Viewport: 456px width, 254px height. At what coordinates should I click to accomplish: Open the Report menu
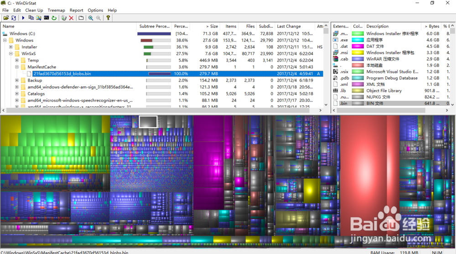pos(76,10)
